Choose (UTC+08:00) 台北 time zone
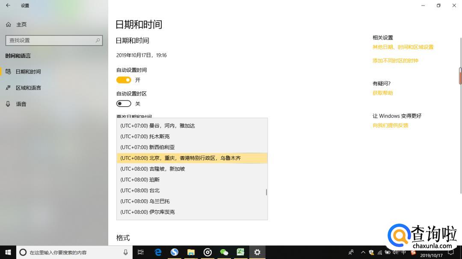The width and height of the screenshot is (462, 259). point(192,190)
